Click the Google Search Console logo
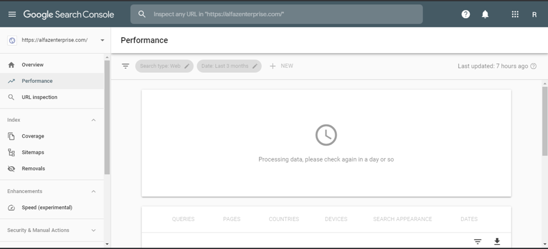 (x=69, y=15)
